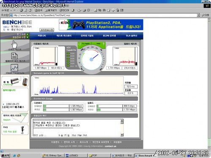Open the chatting tin-can phone icon
Image resolution: width=211 pixels, height=158 pixels.
[x=19, y=81]
